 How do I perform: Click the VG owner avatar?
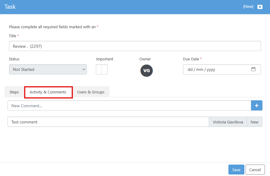(x=146, y=71)
